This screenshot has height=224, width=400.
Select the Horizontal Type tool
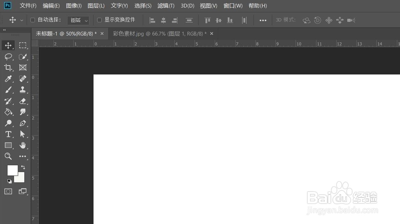pos(8,134)
